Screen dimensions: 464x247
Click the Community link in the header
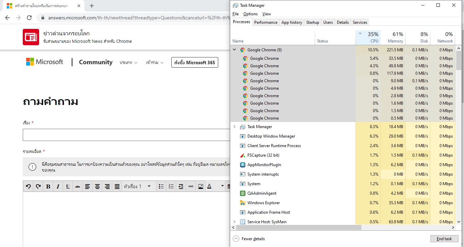click(96, 62)
